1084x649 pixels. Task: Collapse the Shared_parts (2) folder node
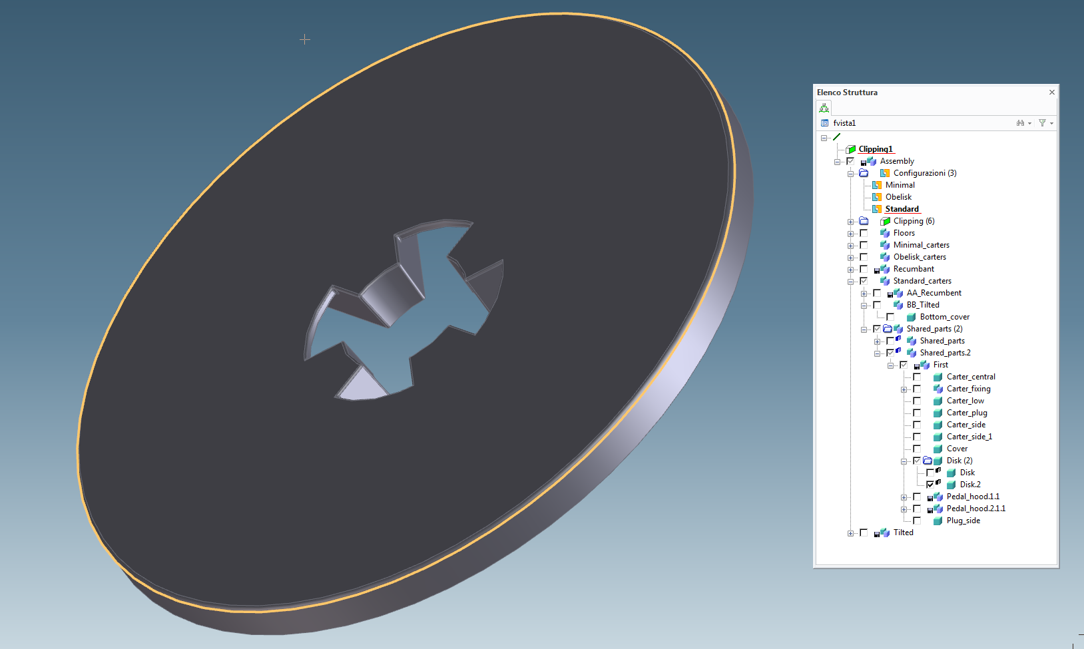[x=864, y=329]
